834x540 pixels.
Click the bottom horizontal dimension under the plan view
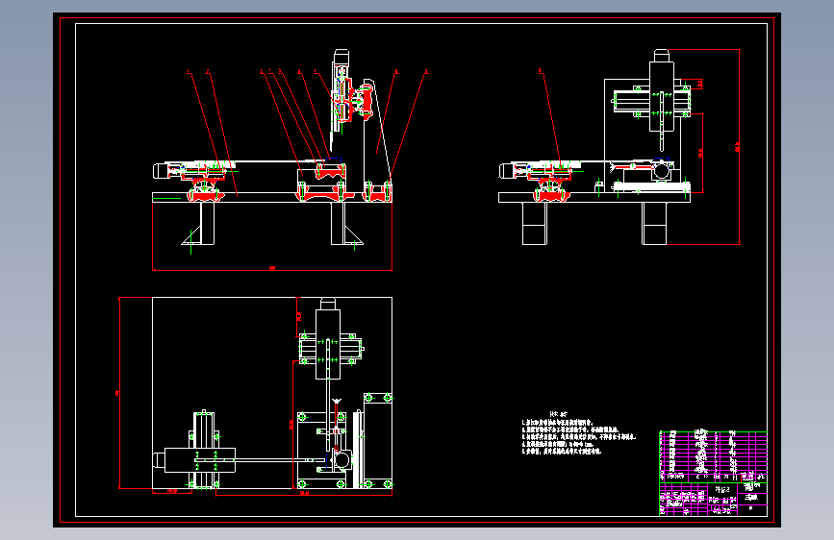[304, 494]
